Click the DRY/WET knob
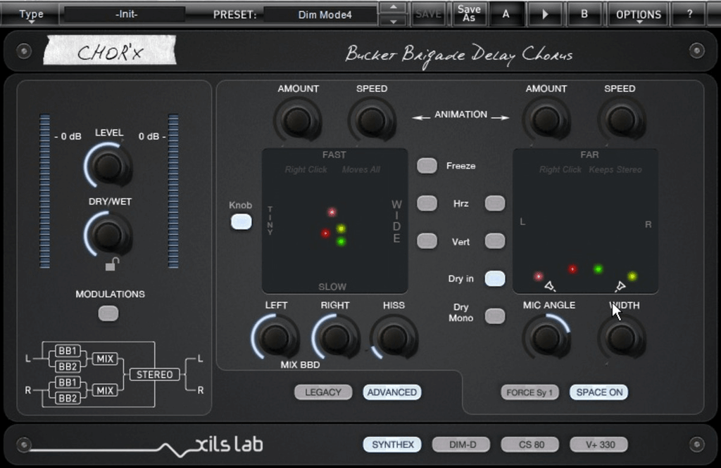Image resolution: width=721 pixels, height=468 pixels. 108,235
